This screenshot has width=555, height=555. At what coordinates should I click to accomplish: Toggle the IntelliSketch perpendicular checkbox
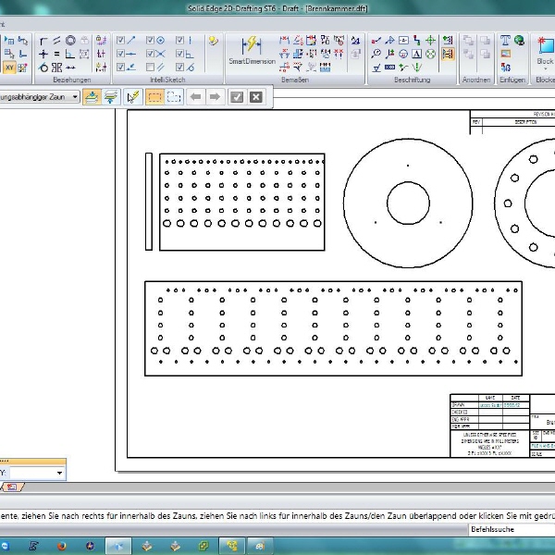click(x=179, y=54)
